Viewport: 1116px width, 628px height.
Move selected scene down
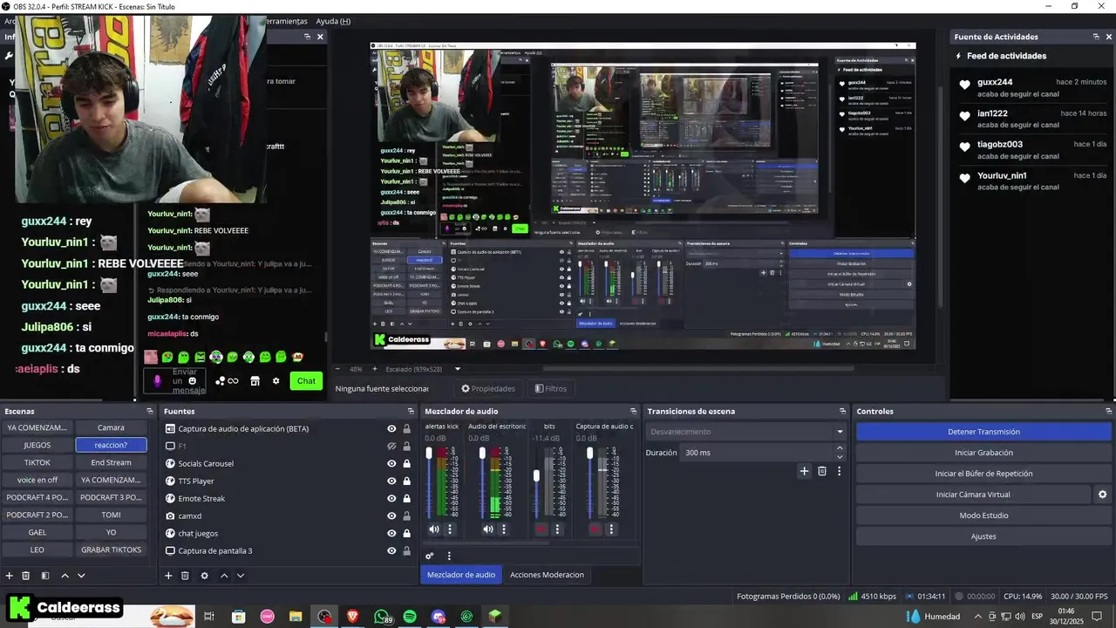tap(81, 576)
